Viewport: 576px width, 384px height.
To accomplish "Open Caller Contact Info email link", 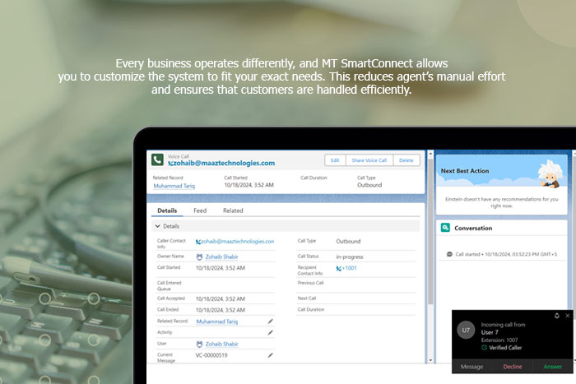I will pyautogui.click(x=237, y=242).
